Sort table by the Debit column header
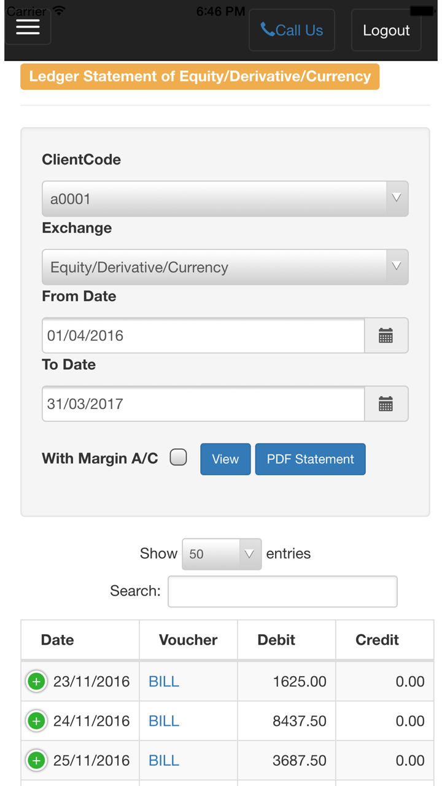 pyautogui.click(x=276, y=640)
